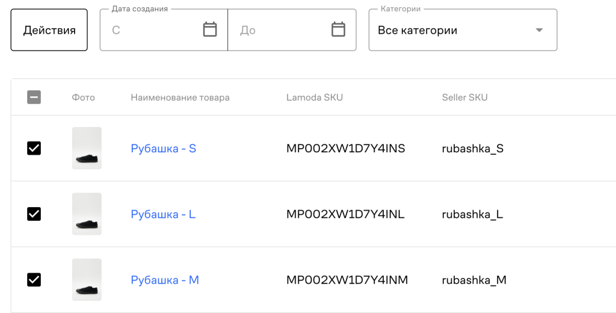The image size is (616, 313).
Task: Open the Действия menu
Action: 49,30
